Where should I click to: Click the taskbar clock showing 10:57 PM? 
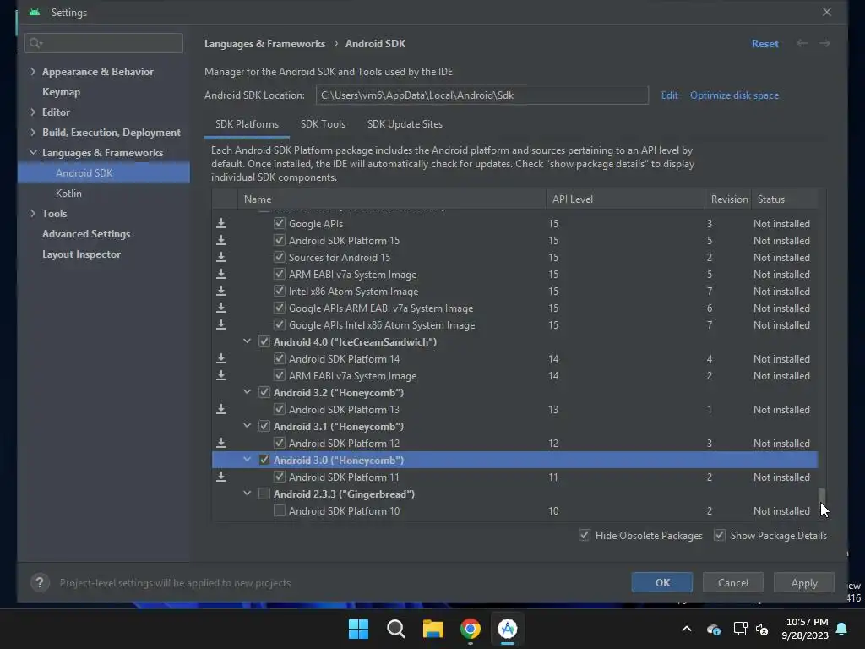[807, 622]
